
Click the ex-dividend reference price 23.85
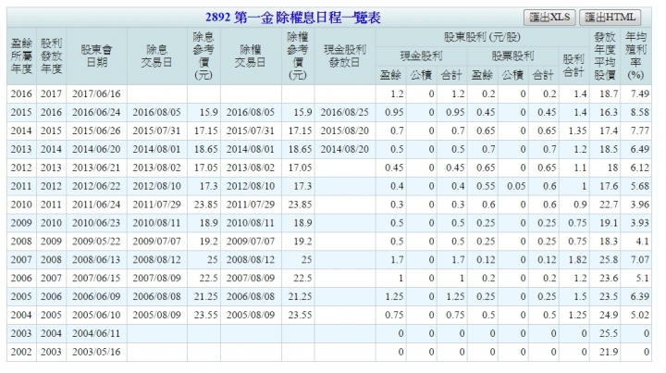click(x=206, y=205)
